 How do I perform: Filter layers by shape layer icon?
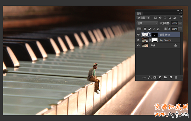(x=170, y=18)
